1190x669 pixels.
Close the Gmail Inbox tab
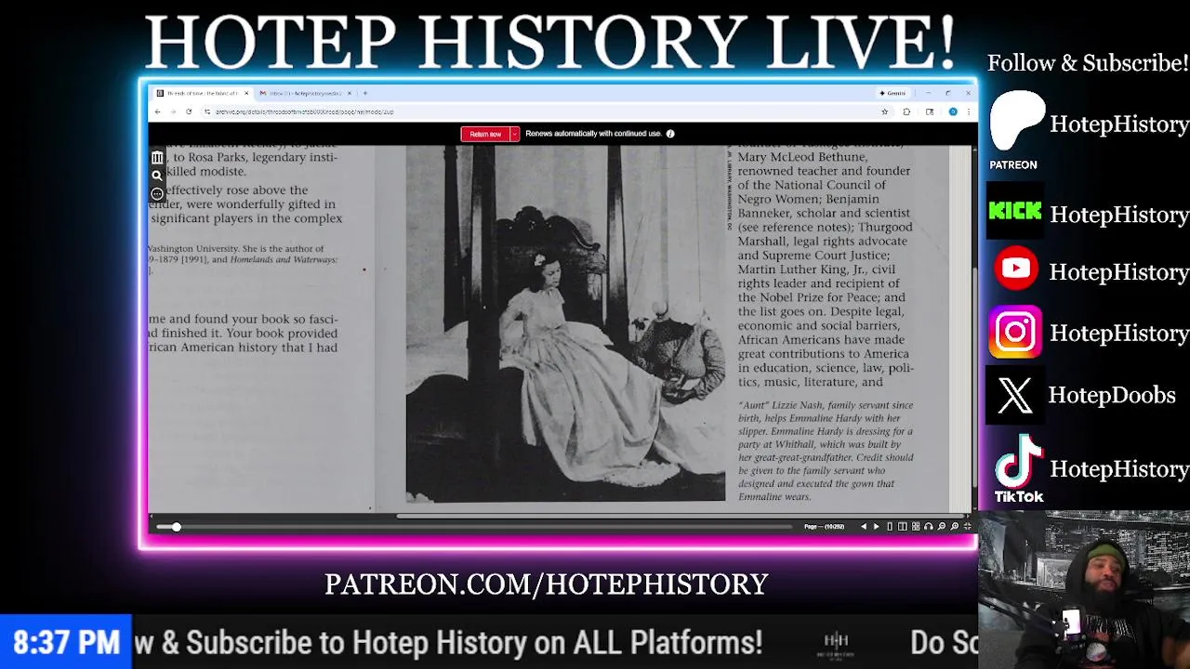[x=350, y=93]
